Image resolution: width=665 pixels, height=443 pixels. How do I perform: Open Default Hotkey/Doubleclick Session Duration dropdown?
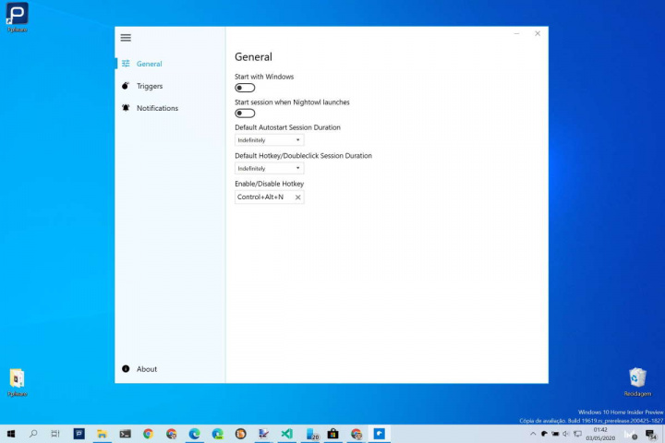click(269, 169)
